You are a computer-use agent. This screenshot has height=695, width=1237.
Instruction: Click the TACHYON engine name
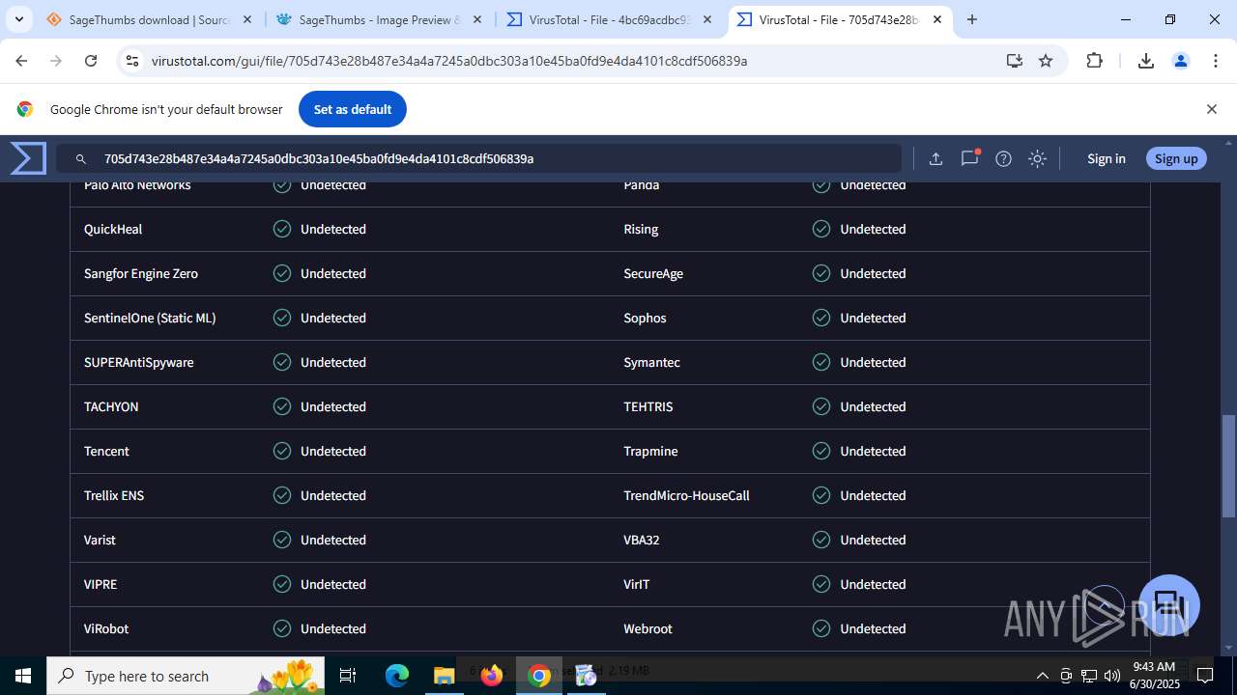tap(111, 406)
